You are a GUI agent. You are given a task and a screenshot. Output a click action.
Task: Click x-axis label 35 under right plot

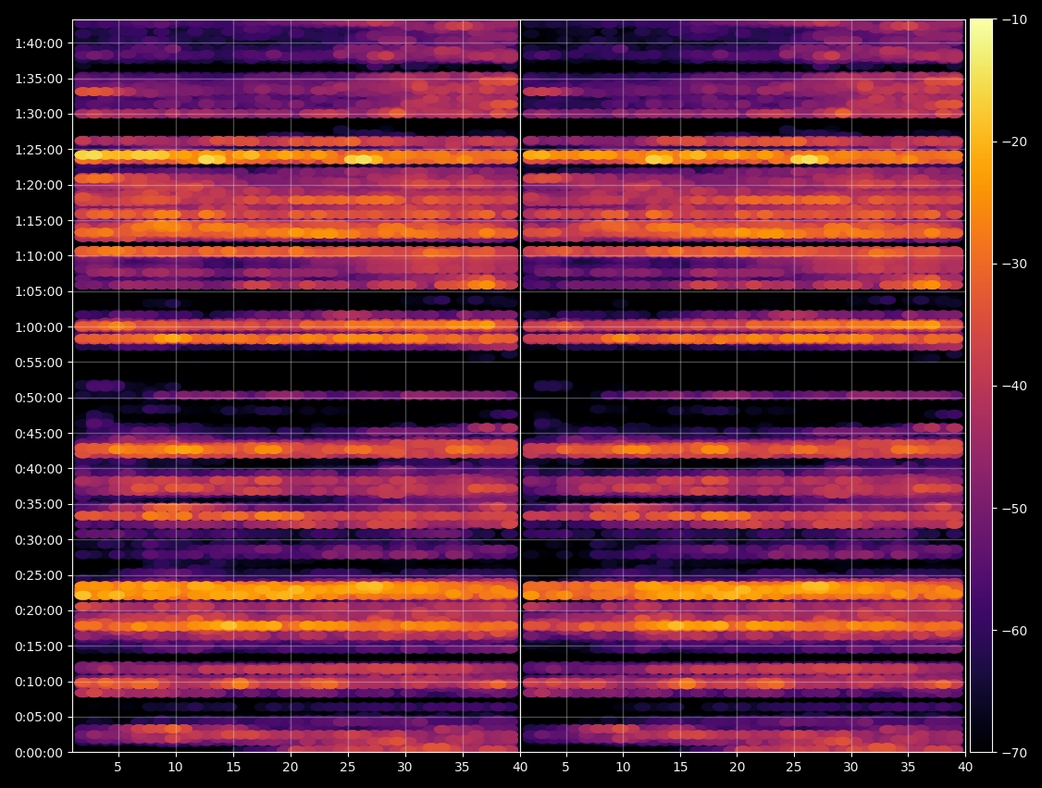click(x=909, y=767)
